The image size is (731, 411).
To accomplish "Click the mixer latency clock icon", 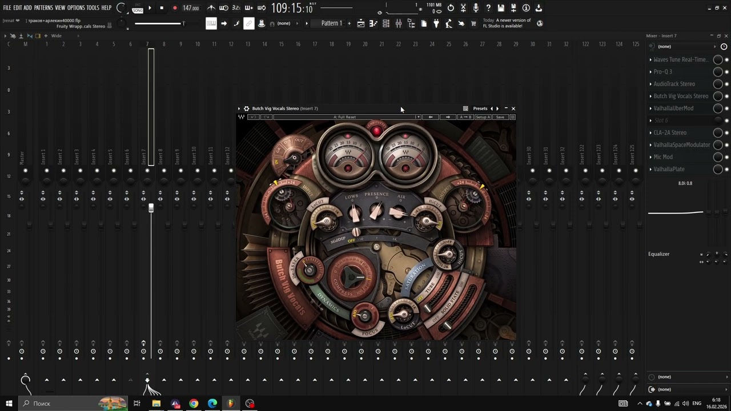I will (x=725, y=46).
